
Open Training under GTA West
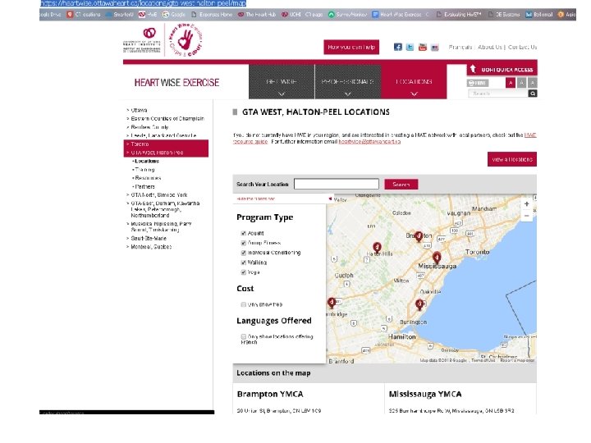(144, 170)
